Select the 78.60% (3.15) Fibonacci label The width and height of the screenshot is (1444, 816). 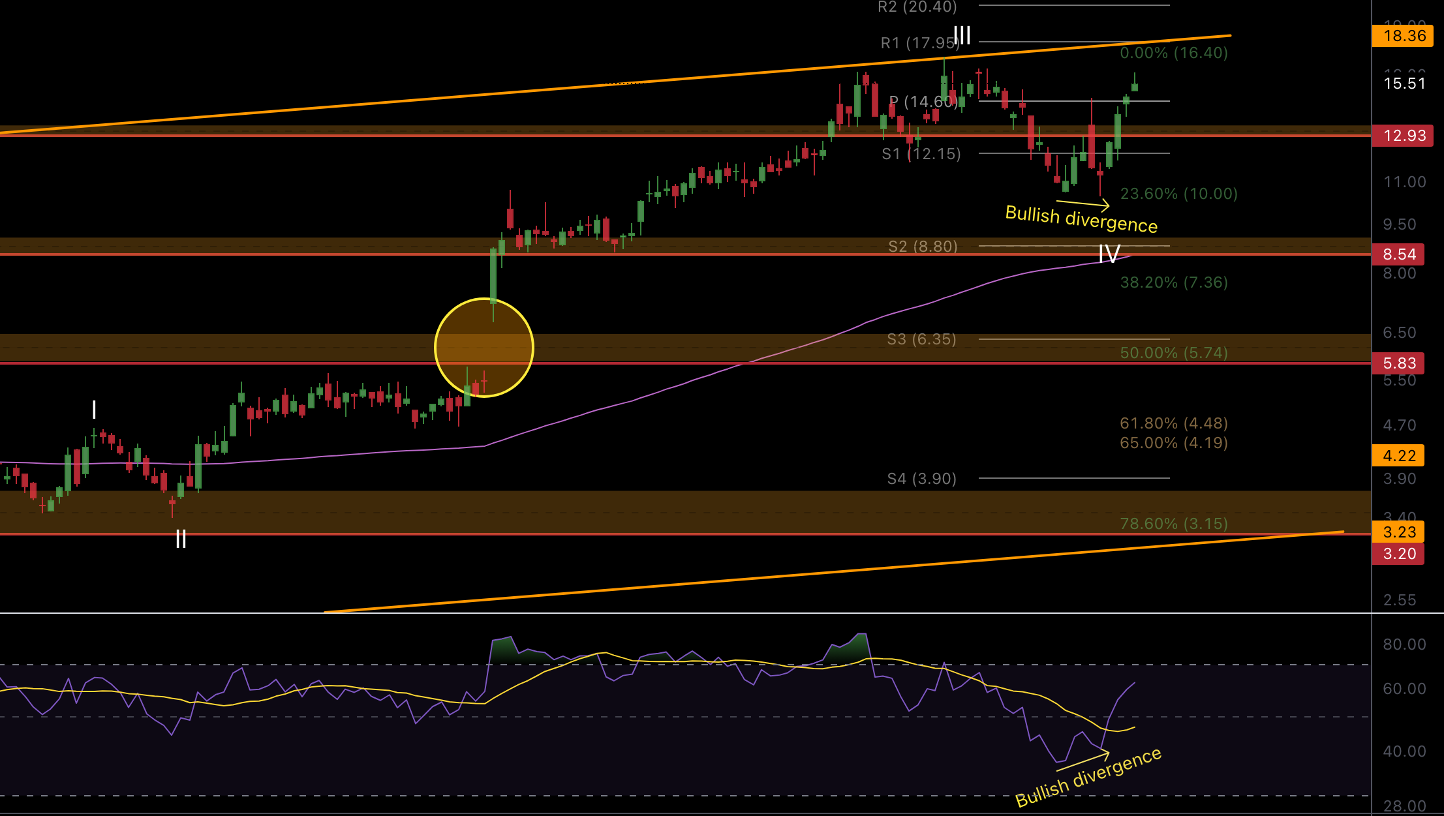[x=1174, y=524]
